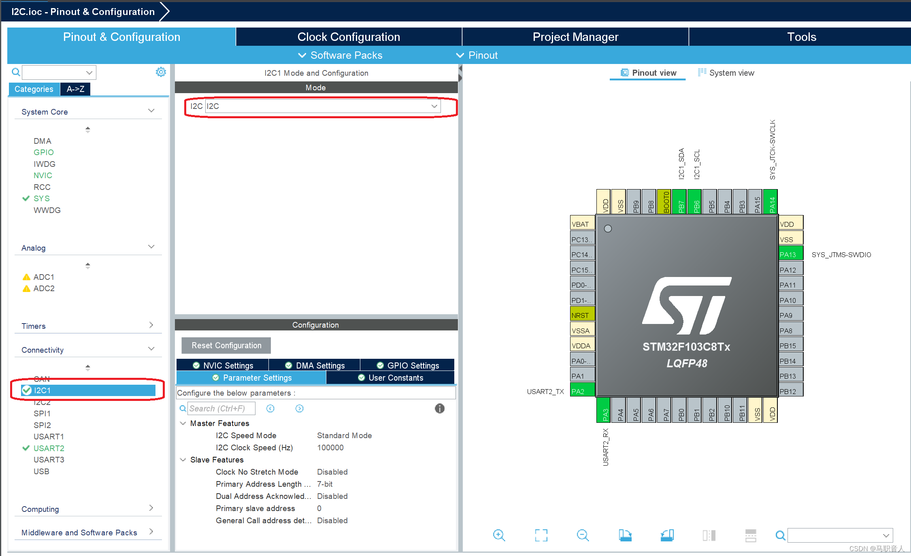Select USART2 peripheral
Image resolution: width=911 pixels, height=556 pixels.
point(49,448)
